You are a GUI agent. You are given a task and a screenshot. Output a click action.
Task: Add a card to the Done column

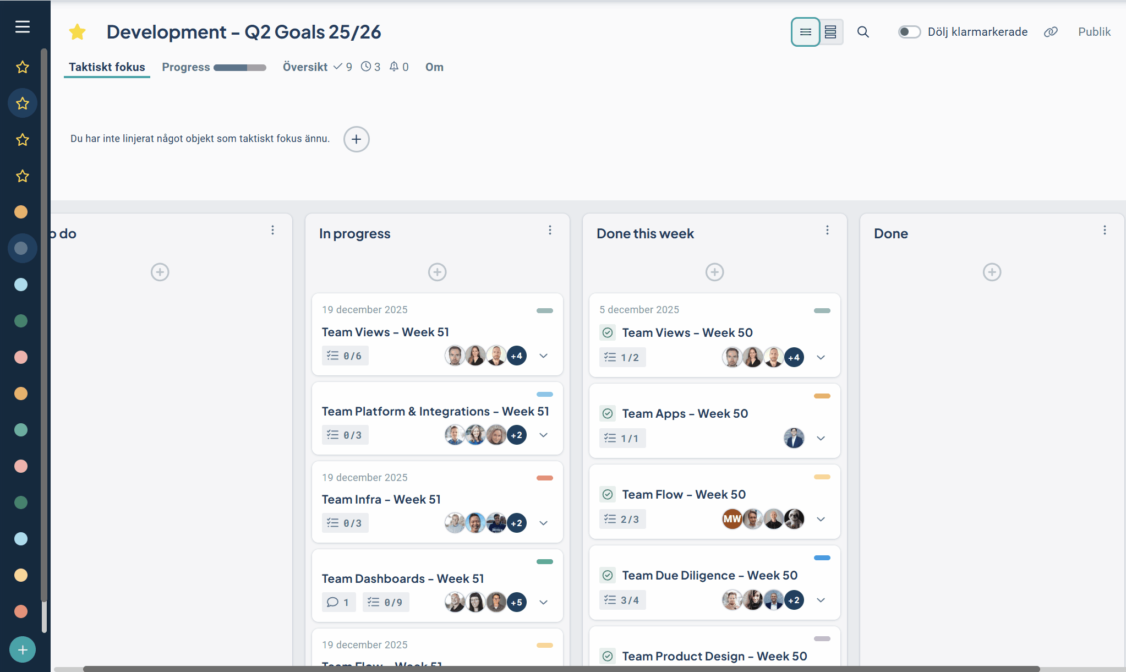pyautogui.click(x=992, y=272)
